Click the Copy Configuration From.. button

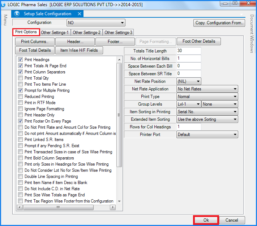tap(219, 23)
